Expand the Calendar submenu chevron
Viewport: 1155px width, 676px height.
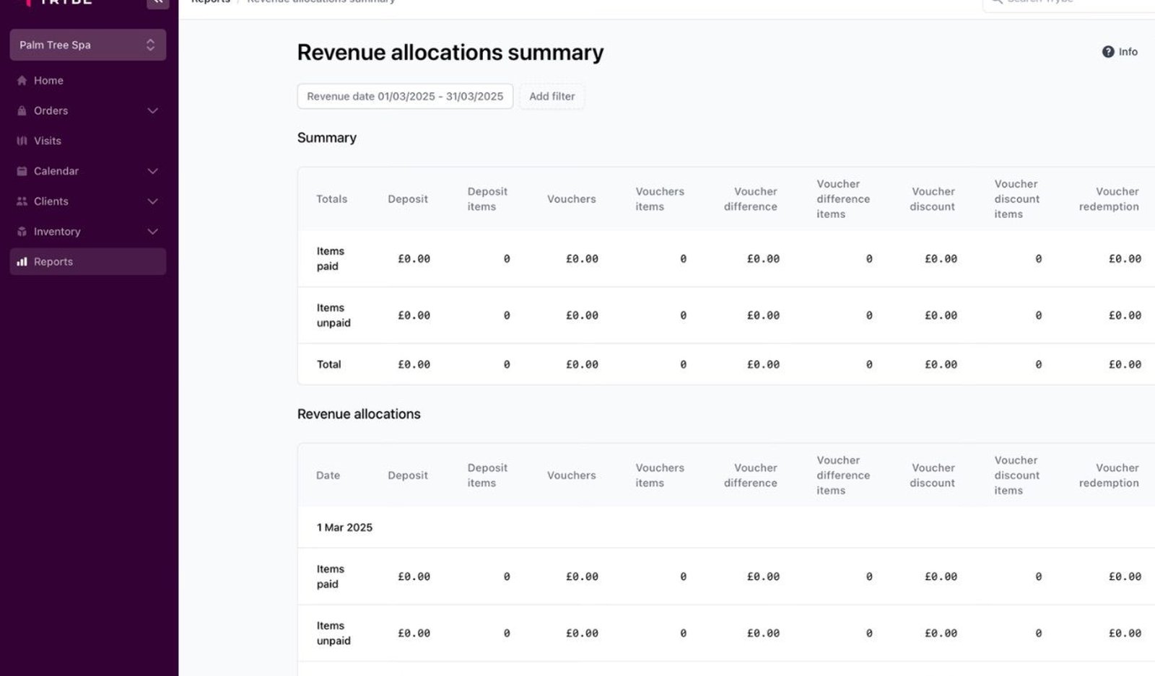click(x=152, y=172)
